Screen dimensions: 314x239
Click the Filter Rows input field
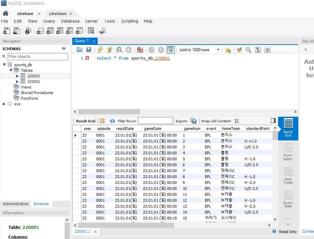point(155,121)
